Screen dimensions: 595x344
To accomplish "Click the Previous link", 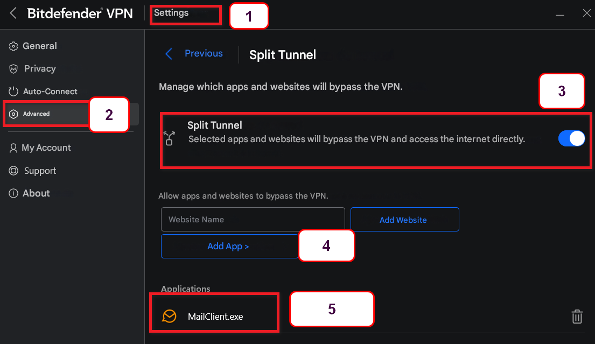I will tap(204, 54).
